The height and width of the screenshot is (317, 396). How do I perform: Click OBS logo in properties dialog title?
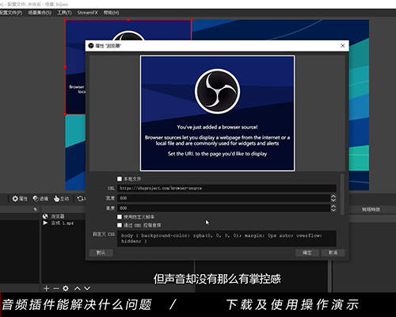click(x=91, y=46)
